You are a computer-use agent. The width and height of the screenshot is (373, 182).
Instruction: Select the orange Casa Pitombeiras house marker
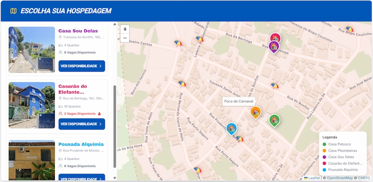(x=256, y=112)
